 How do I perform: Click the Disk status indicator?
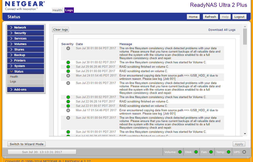click(x=196, y=152)
